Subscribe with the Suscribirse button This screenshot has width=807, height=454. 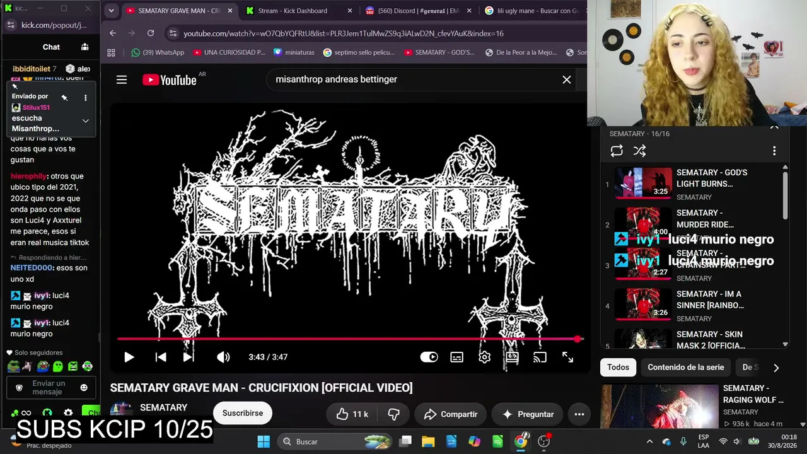[243, 413]
